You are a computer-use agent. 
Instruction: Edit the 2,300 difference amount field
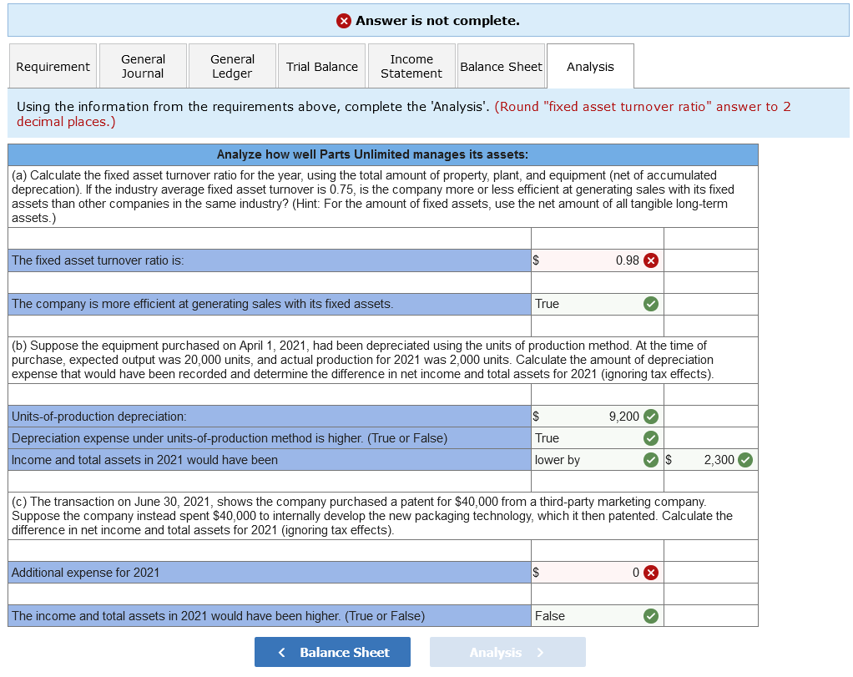710,460
